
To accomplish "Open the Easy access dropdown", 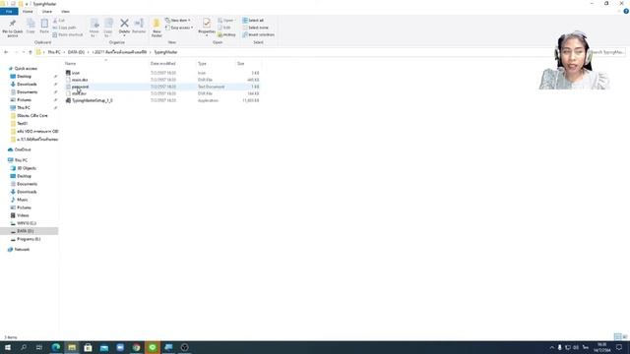I will point(179,28).
